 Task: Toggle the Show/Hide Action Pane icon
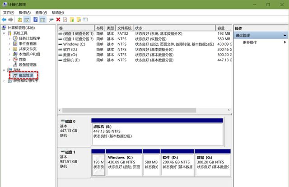[43, 19]
